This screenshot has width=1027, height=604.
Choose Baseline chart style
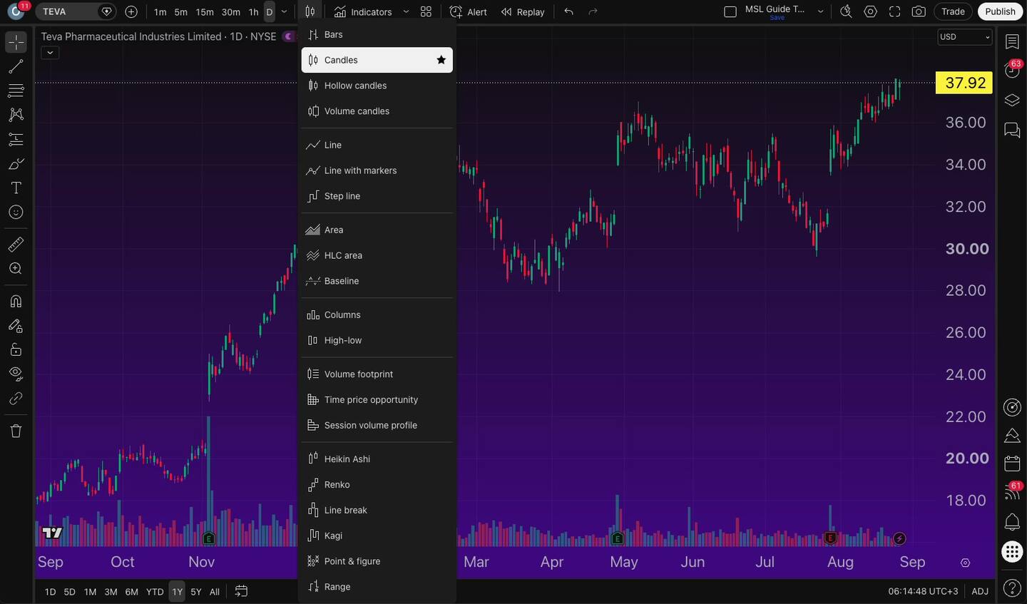(x=377, y=281)
